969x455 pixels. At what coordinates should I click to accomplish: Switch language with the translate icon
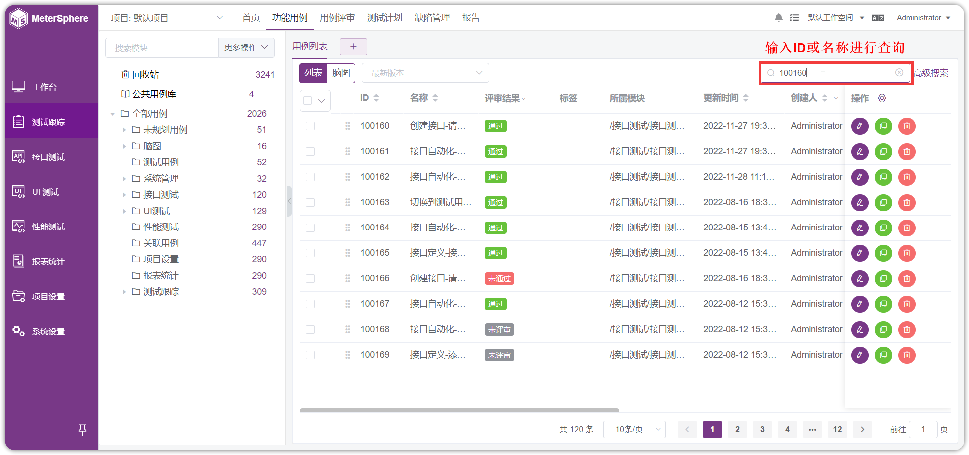[878, 18]
